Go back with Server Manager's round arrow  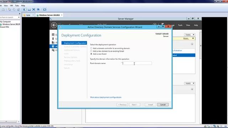[54, 25]
